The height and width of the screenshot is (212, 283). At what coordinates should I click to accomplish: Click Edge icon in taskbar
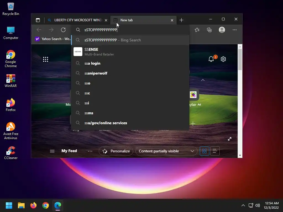pyautogui.click(x=58, y=205)
